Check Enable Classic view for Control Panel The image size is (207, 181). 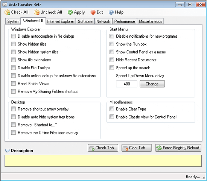(x=112, y=117)
